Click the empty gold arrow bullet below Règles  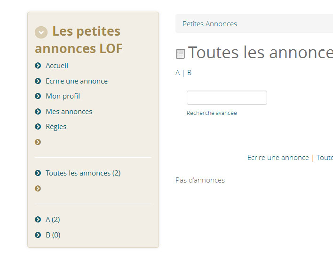(38, 142)
